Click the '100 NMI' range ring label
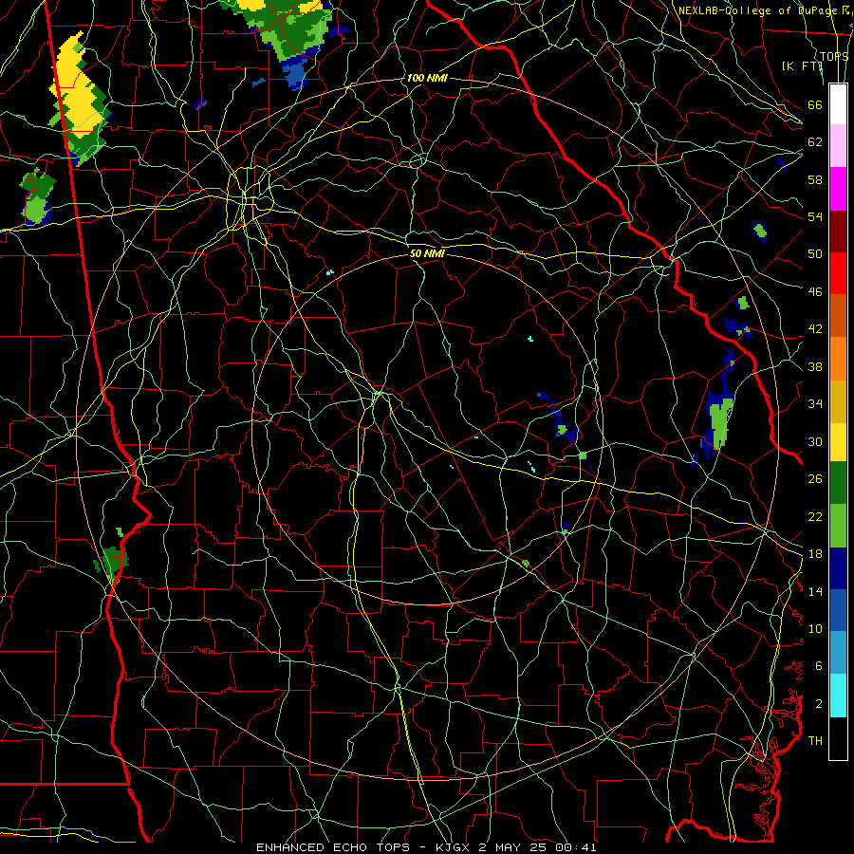This screenshot has width=854, height=854. pyautogui.click(x=427, y=78)
